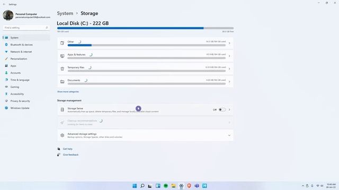Open the green app icon on taskbar

166,186
